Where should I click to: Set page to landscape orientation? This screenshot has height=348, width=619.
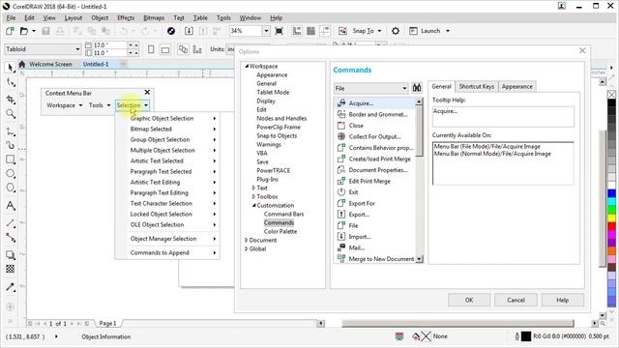click(x=165, y=49)
